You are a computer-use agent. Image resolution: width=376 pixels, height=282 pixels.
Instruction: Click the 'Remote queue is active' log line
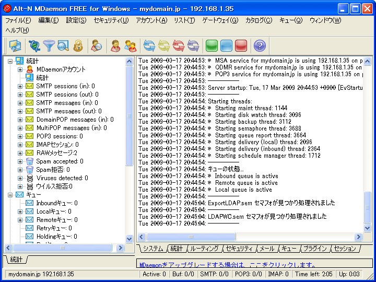(208, 183)
